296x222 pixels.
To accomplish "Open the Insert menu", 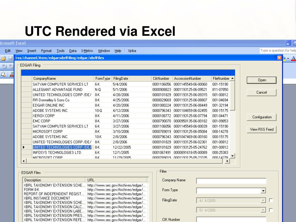I will tap(32, 51).
